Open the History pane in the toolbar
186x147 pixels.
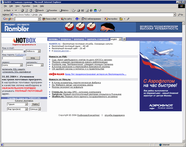click(64, 11)
